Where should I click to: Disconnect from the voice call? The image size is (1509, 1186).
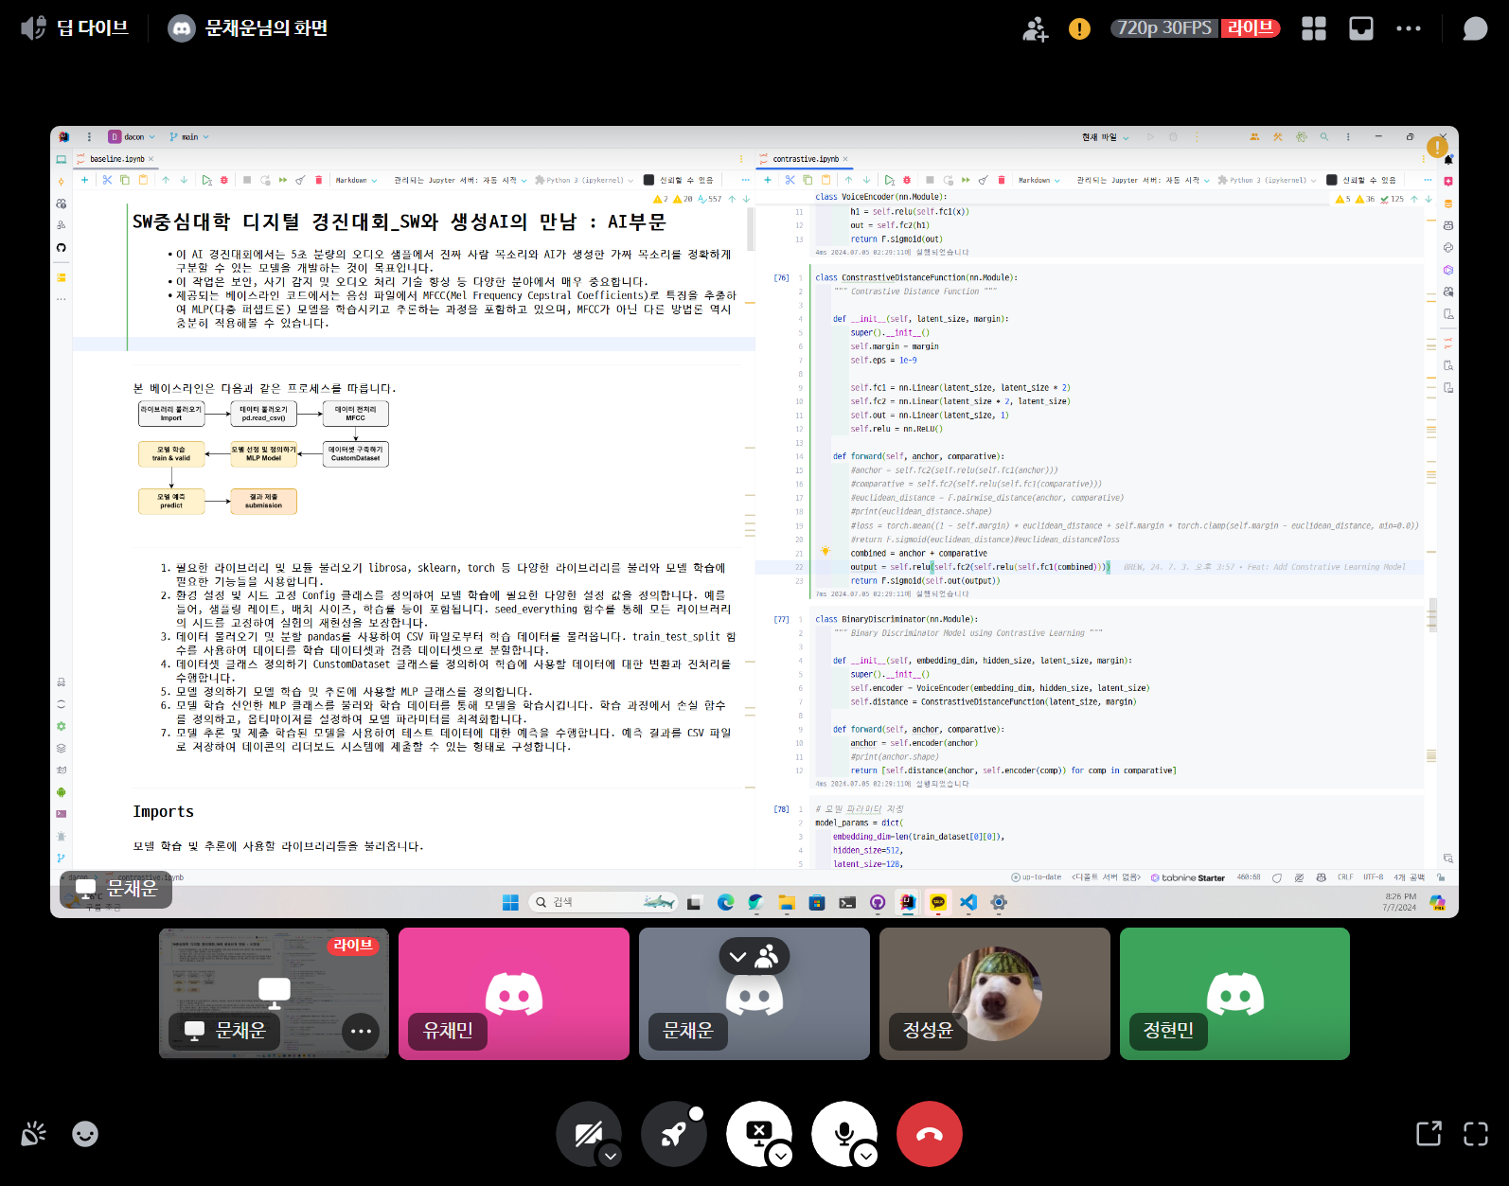[x=929, y=1133]
